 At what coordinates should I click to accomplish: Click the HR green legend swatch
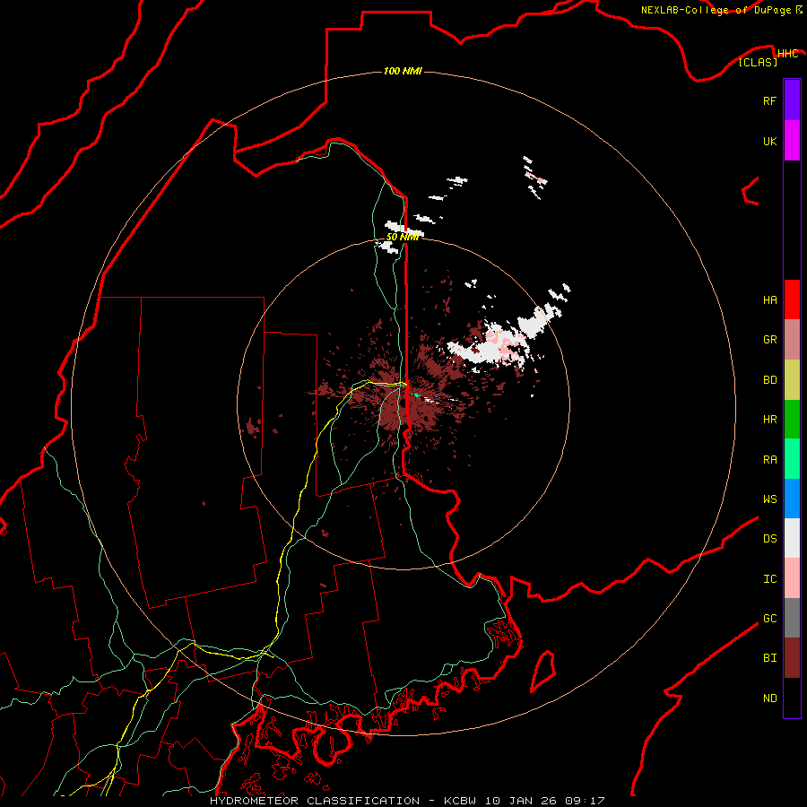click(792, 419)
